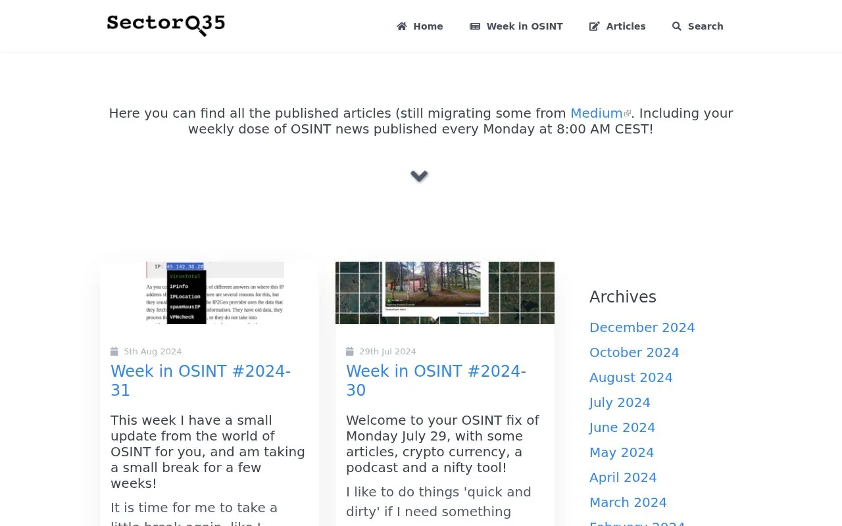Screen dimensions: 842x526
Task: Open the Search menu item
Action: coord(698,26)
